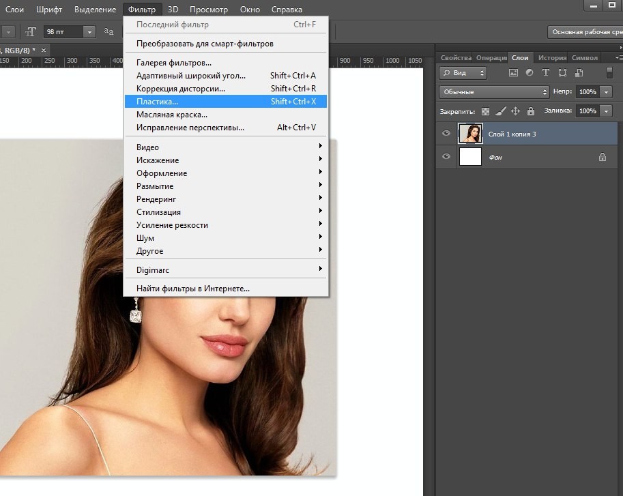
Task: Expand the Рендеринг submenu
Action: point(226,199)
